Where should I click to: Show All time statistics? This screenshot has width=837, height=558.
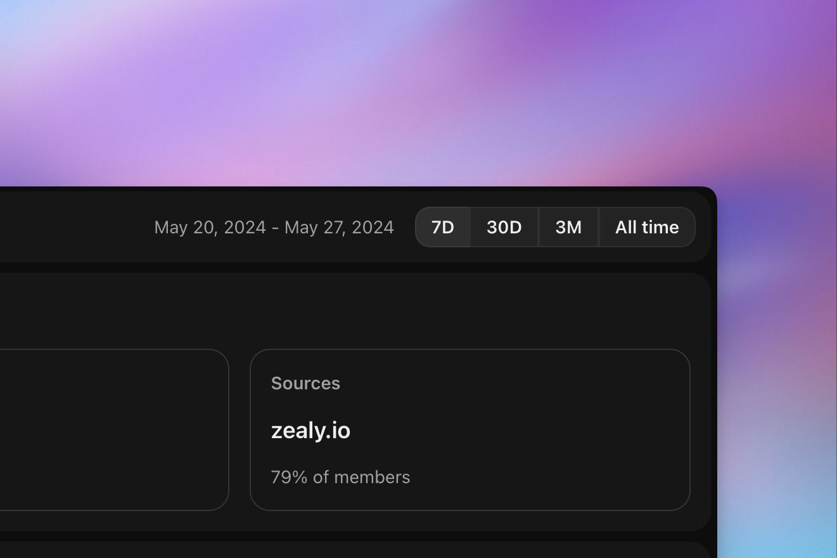tap(647, 227)
